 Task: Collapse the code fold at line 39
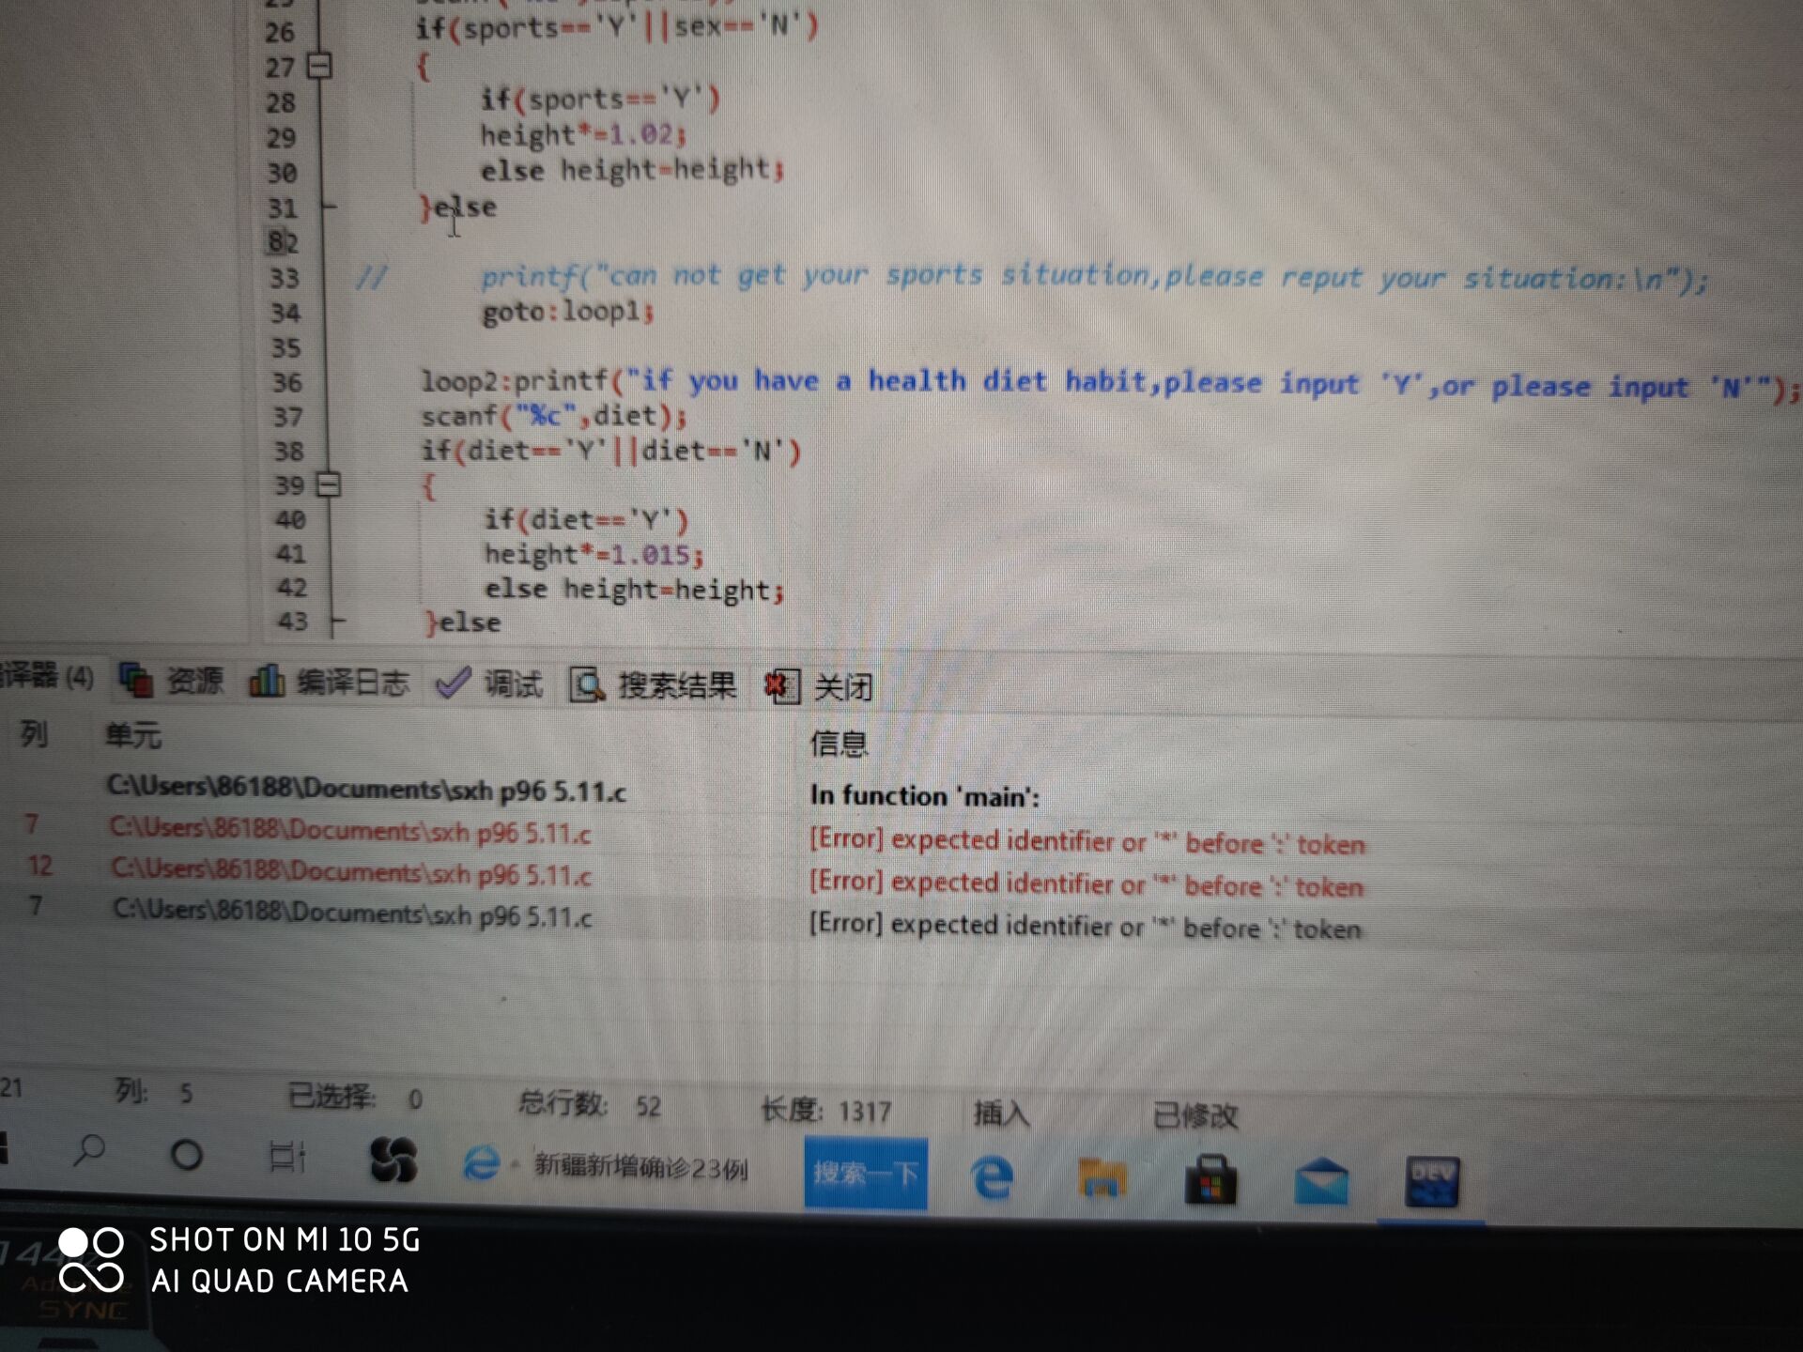point(328,485)
